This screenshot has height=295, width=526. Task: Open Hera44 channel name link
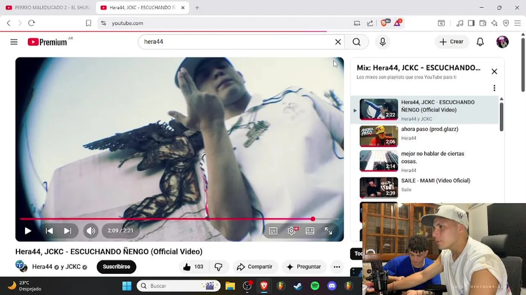pyautogui.click(x=42, y=267)
